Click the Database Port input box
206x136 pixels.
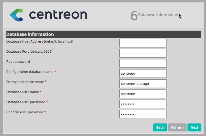point(143,53)
